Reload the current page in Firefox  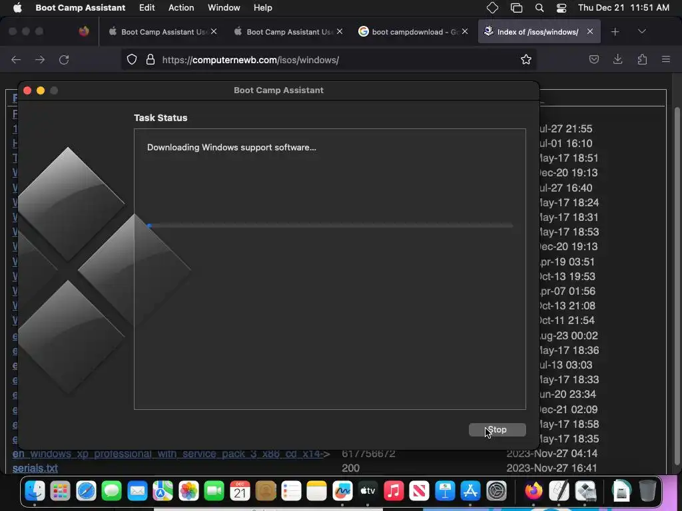click(x=64, y=59)
